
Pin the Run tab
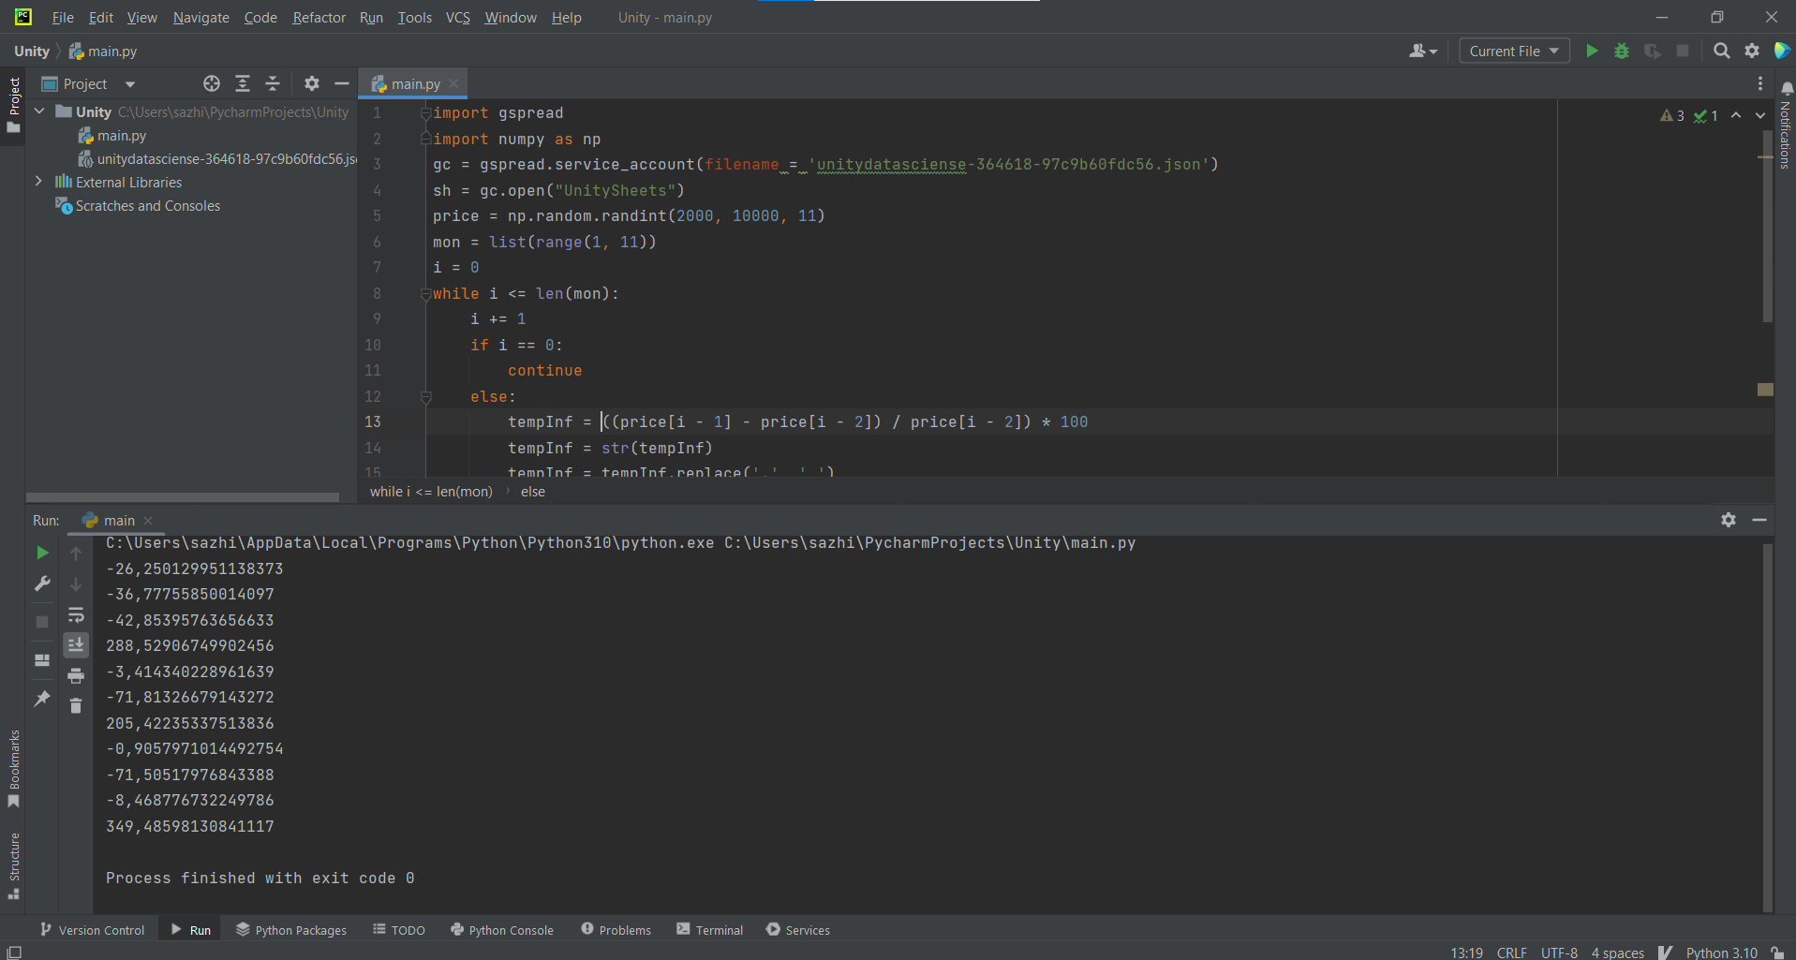coord(42,699)
